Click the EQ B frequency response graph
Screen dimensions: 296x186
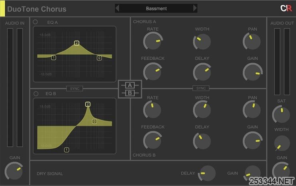74,126
